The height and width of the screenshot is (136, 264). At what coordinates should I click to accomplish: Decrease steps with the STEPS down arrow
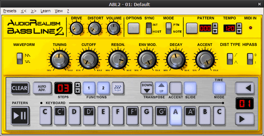pos(77,91)
